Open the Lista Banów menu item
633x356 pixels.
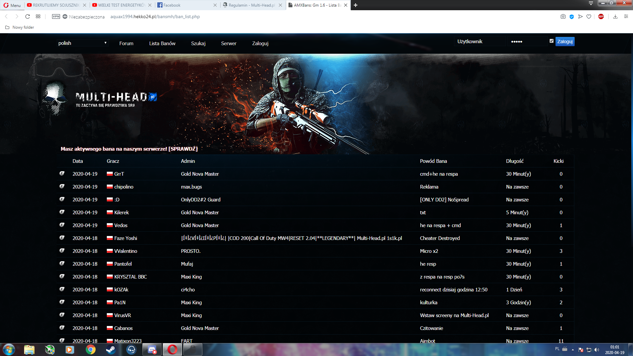[x=162, y=43]
